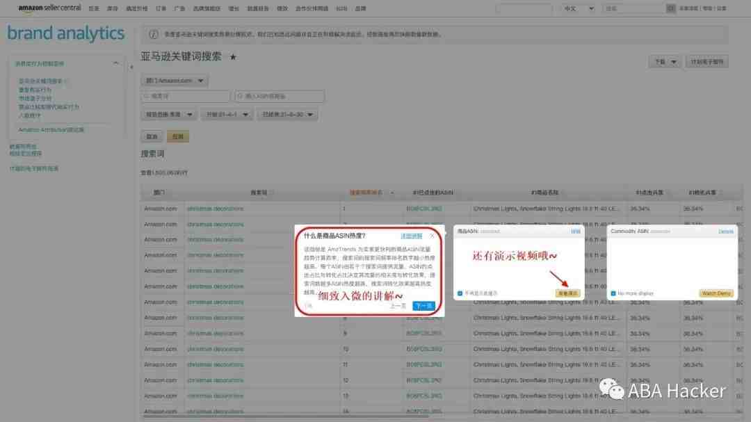Tick the 不再显示此提示 checkbox
The height and width of the screenshot is (422, 751).
point(460,293)
